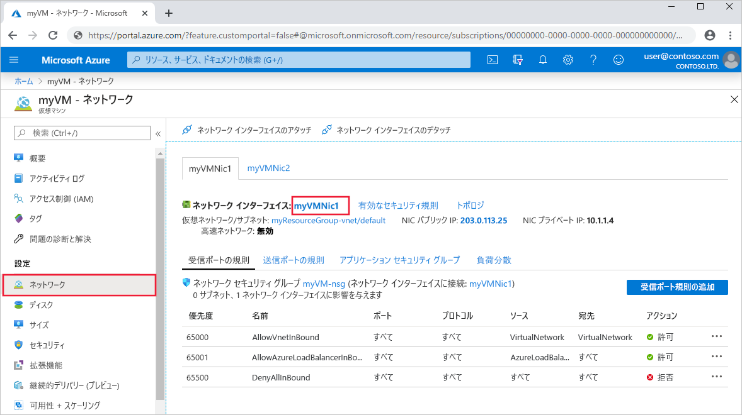This screenshot has height=415, width=742.
Task: Click user account avatar in Azure header
Action: pyautogui.click(x=731, y=60)
